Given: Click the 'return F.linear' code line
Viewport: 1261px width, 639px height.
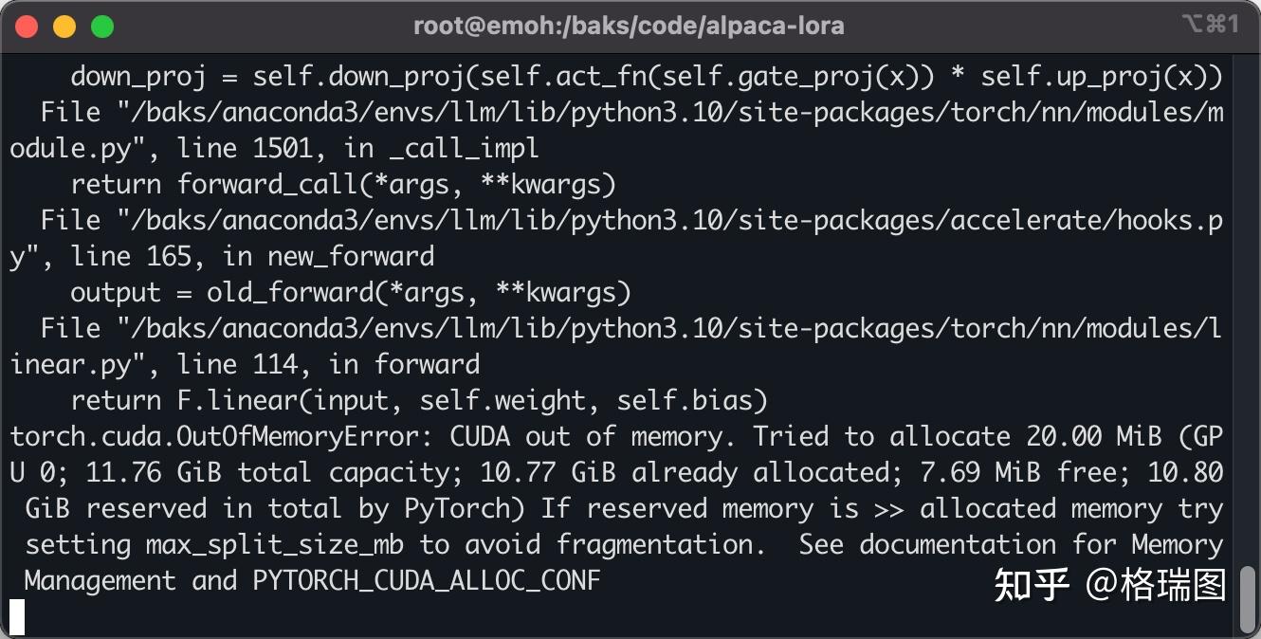Looking at the screenshot, I should pyautogui.click(x=418, y=401).
